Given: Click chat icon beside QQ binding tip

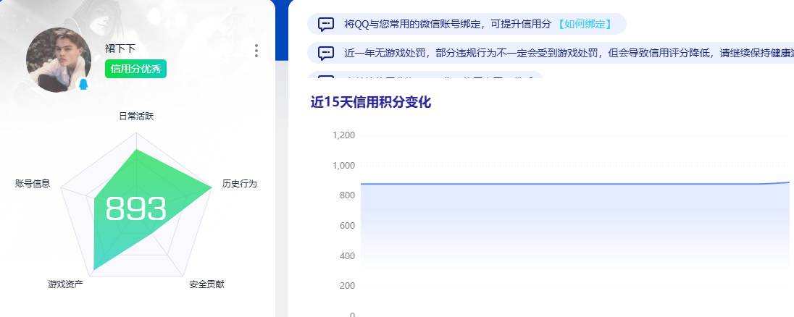Looking at the screenshot, I should point(325,24).
